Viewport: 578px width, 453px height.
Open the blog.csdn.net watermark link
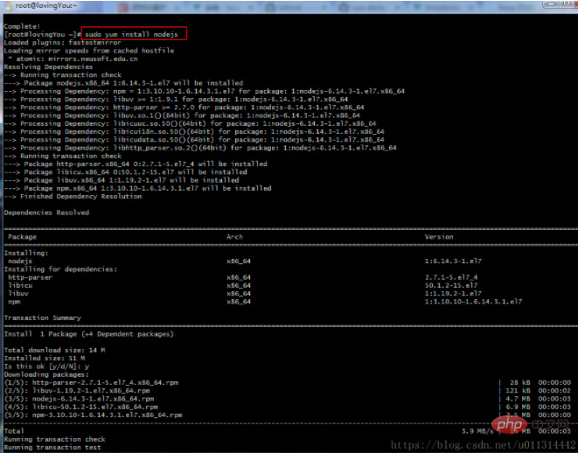[x=484, y=445]
